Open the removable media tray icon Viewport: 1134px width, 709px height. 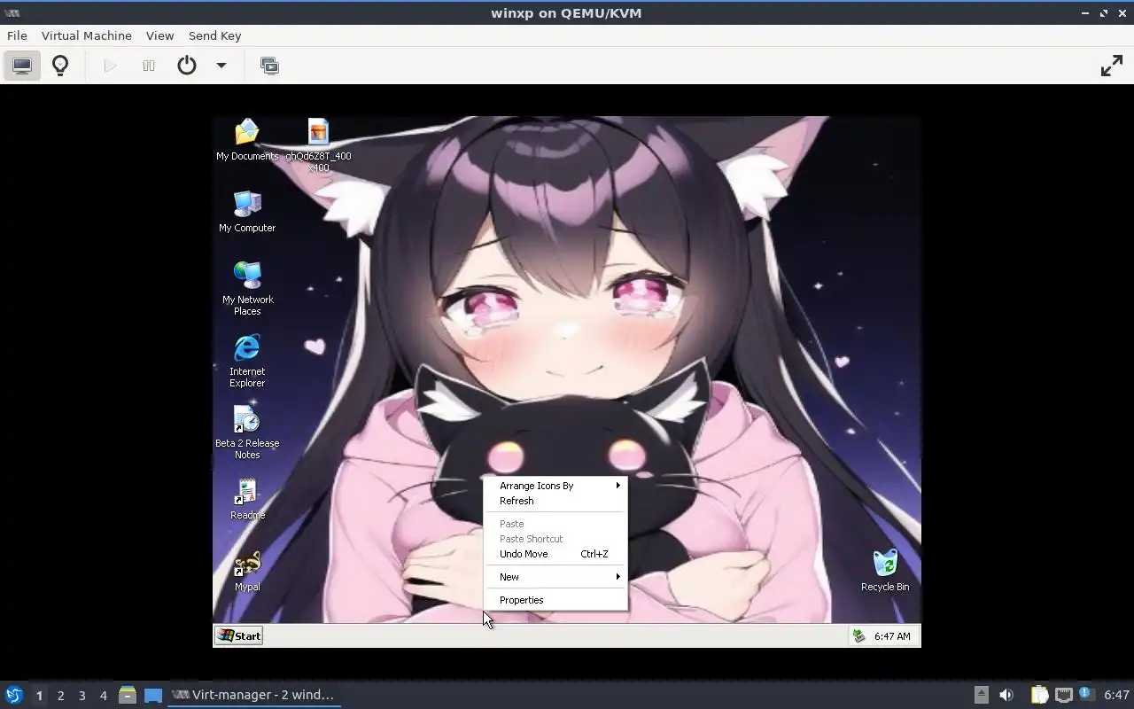[981, 695]
